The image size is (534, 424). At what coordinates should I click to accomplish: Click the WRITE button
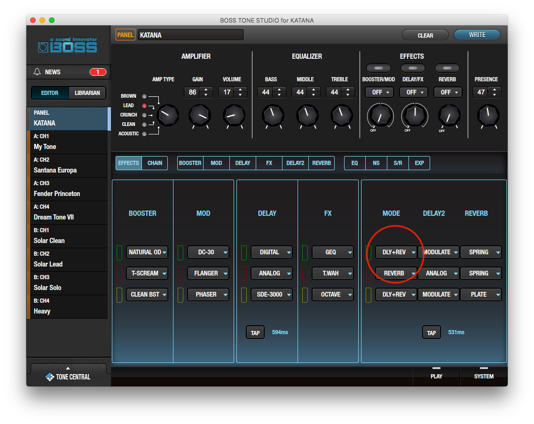click(x=477, y=35)
